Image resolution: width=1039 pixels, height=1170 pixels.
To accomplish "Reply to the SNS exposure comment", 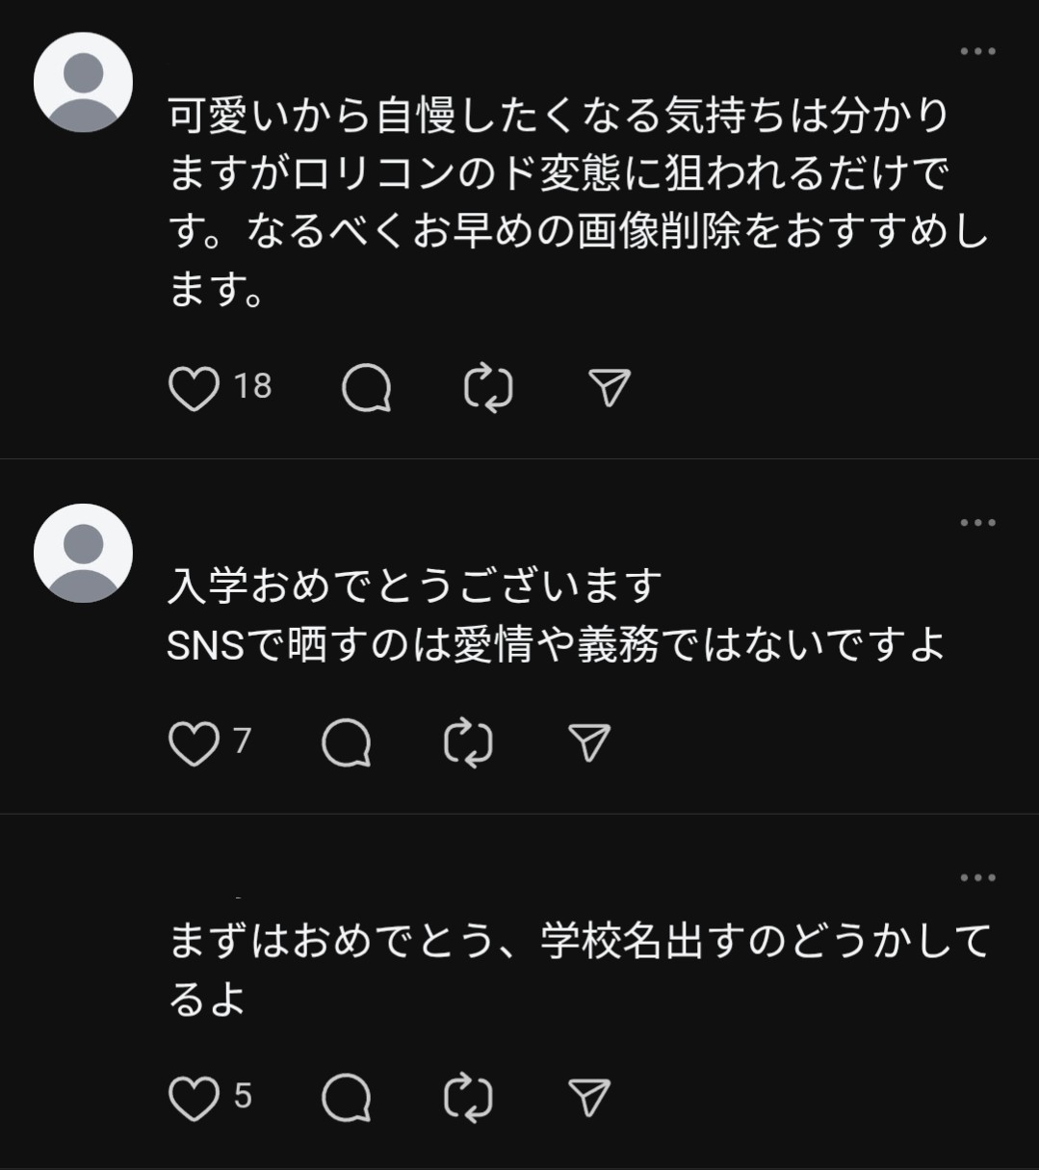I will 347,741.
